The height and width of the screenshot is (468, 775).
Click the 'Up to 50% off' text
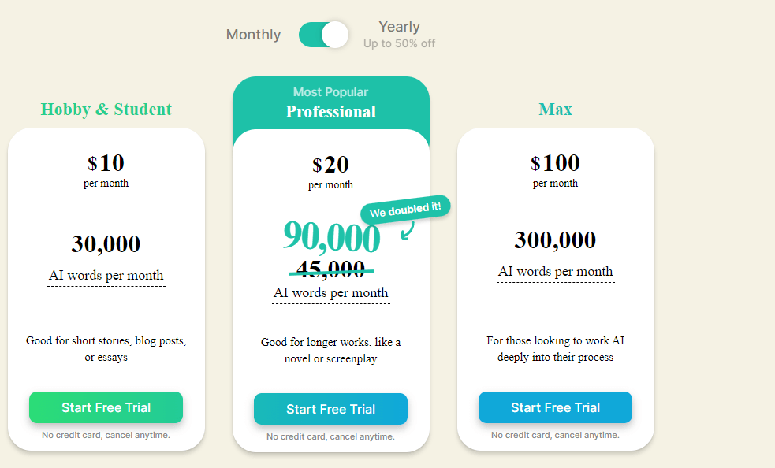pyautogui.click(x=399, y=44)
